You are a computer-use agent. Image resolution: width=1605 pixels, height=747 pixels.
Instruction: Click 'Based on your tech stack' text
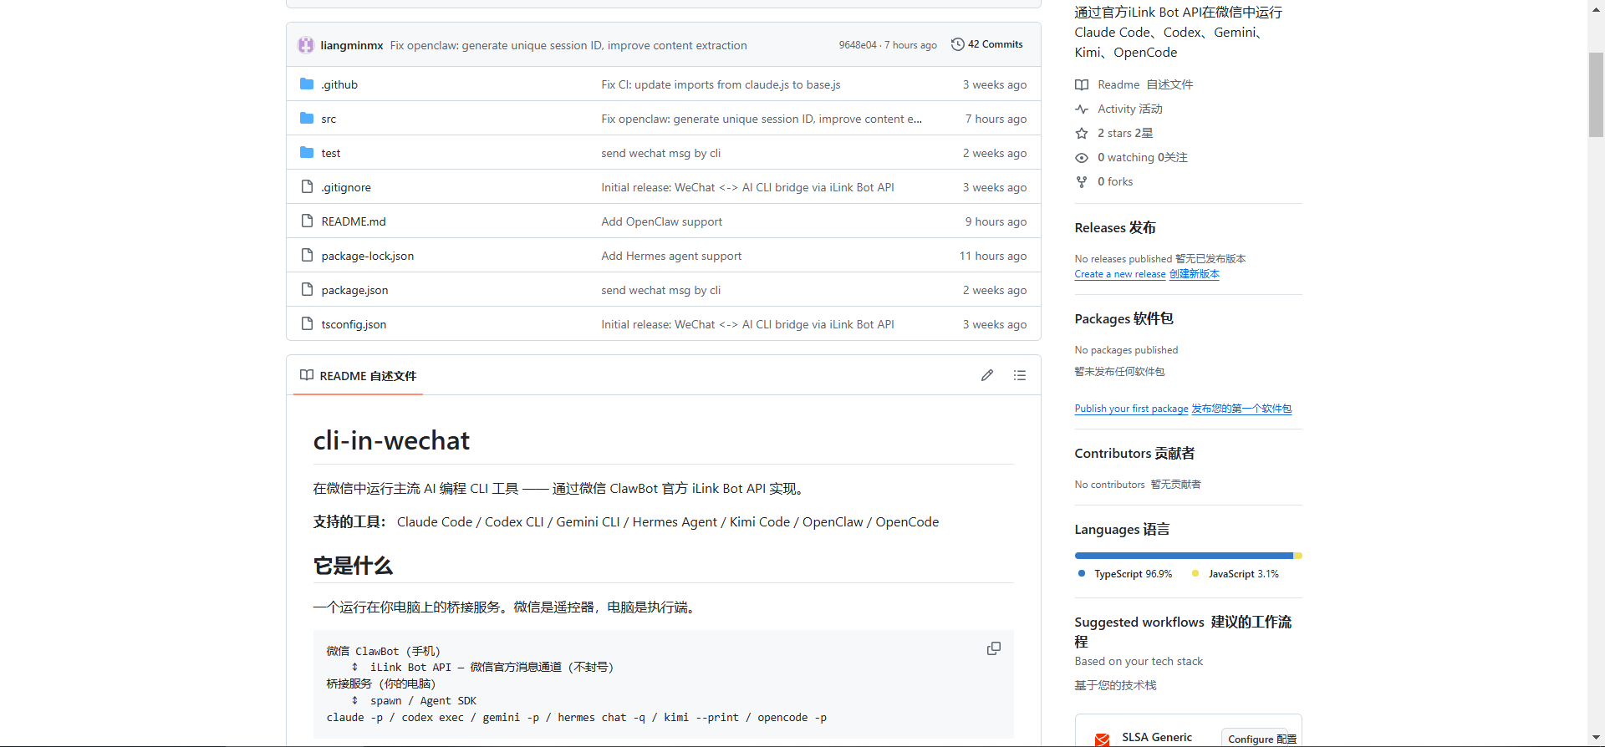(x=1139, y=661)
